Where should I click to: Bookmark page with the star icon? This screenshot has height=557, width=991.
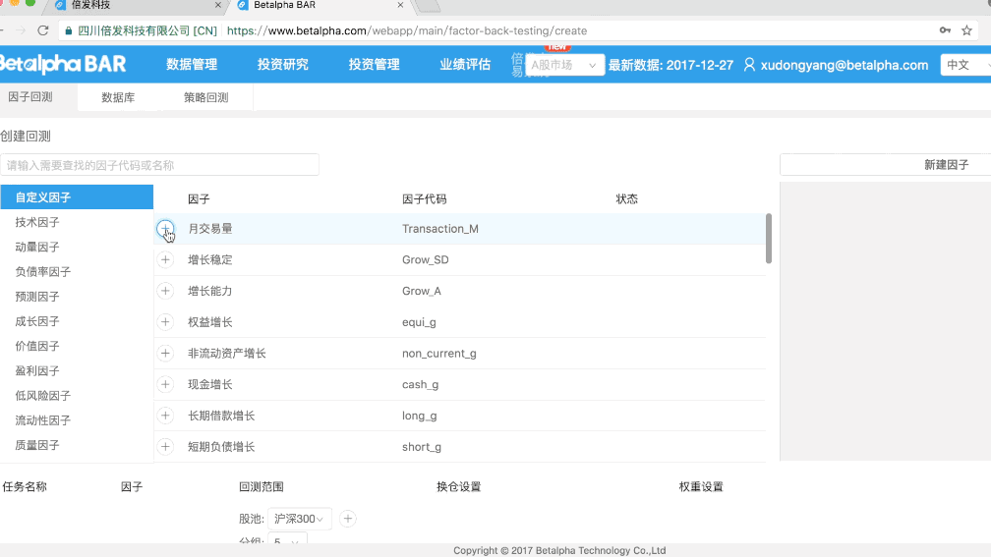[966, 30]
